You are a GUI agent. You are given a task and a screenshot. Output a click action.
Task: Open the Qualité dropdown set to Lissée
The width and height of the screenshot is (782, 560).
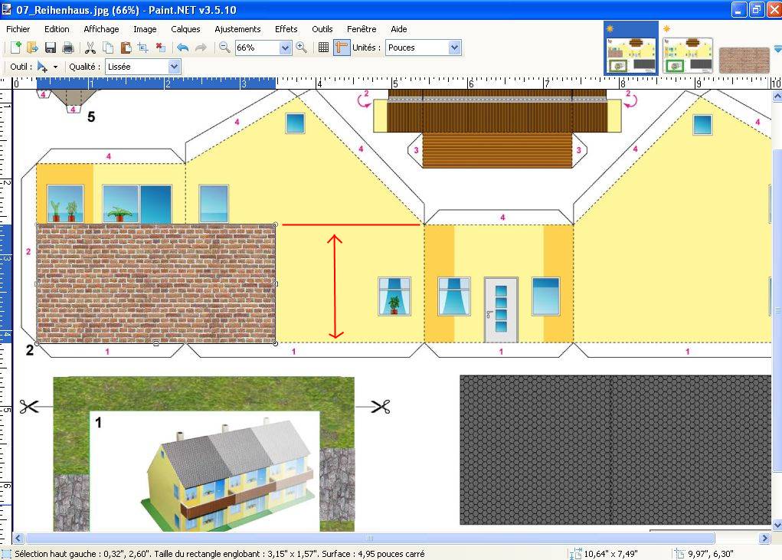[x=174, y=67]
